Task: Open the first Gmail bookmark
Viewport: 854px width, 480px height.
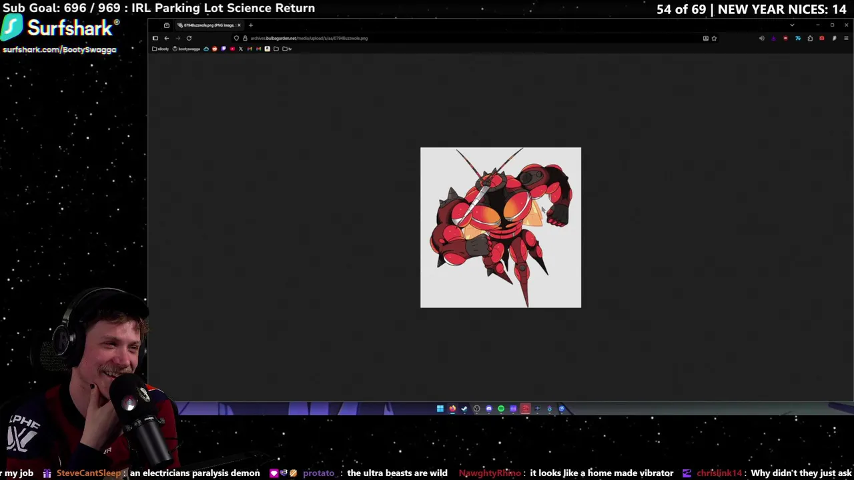Action: [250, 49]
